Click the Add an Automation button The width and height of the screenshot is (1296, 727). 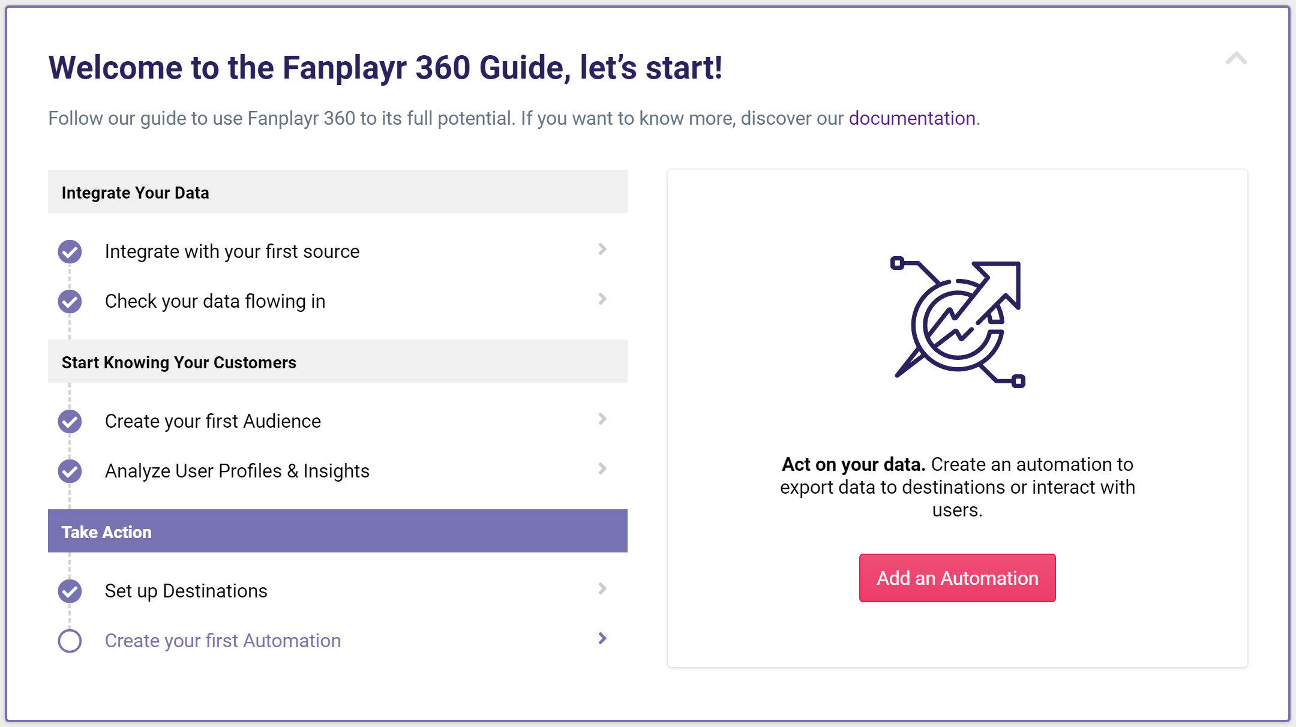click(x=957, y=578)
